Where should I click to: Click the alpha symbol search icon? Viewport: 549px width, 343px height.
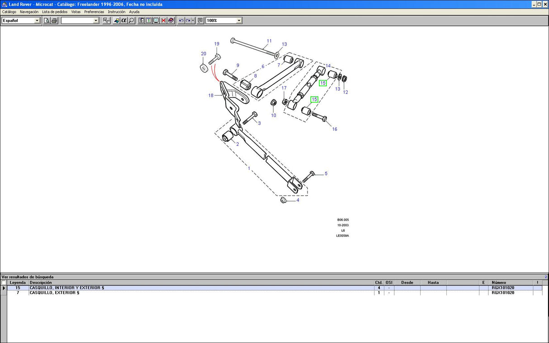[x=124, y=20]
